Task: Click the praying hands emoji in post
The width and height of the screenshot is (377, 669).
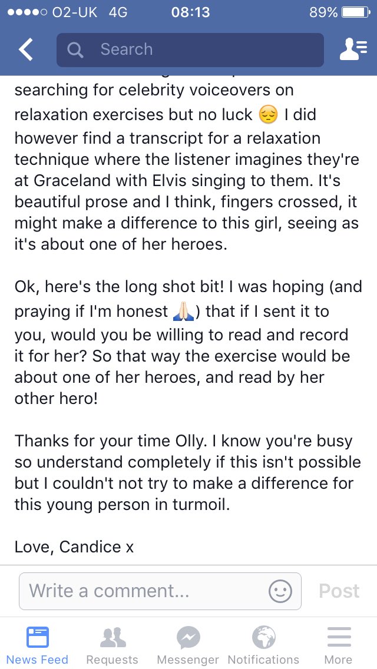Action: (184, 312)
